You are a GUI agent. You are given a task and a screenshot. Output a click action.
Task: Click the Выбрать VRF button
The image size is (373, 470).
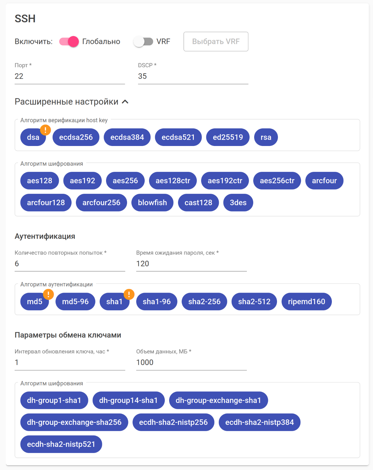(216, 41)
